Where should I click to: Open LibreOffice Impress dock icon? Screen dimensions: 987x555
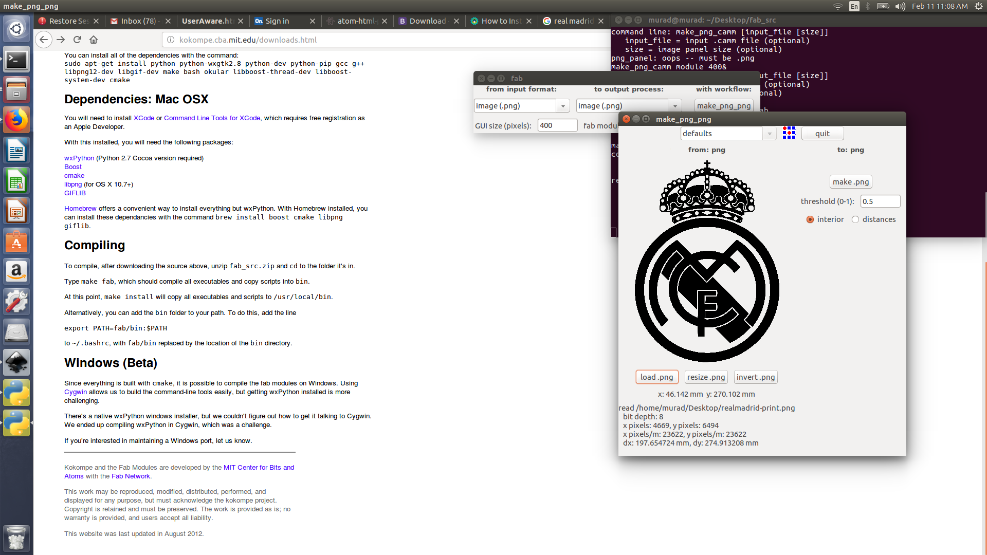tap(16, 211)
